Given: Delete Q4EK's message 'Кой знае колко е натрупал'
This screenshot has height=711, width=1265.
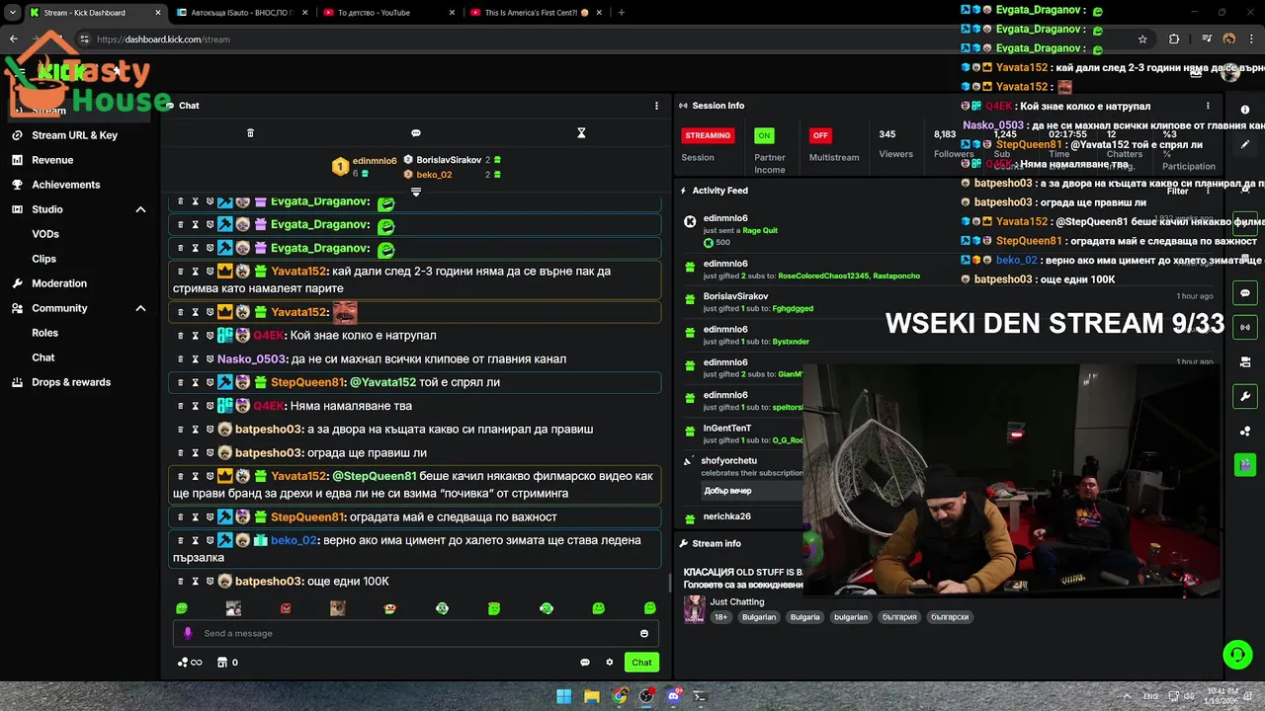Looking at the screenshot, I should pos(180,336).
